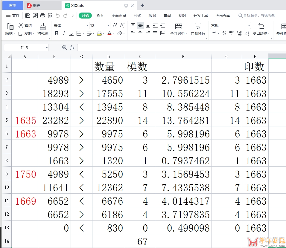Screen dimensions: 286x248
Task: Select the 开始 ribbon tab
Action: click(85, 16)
